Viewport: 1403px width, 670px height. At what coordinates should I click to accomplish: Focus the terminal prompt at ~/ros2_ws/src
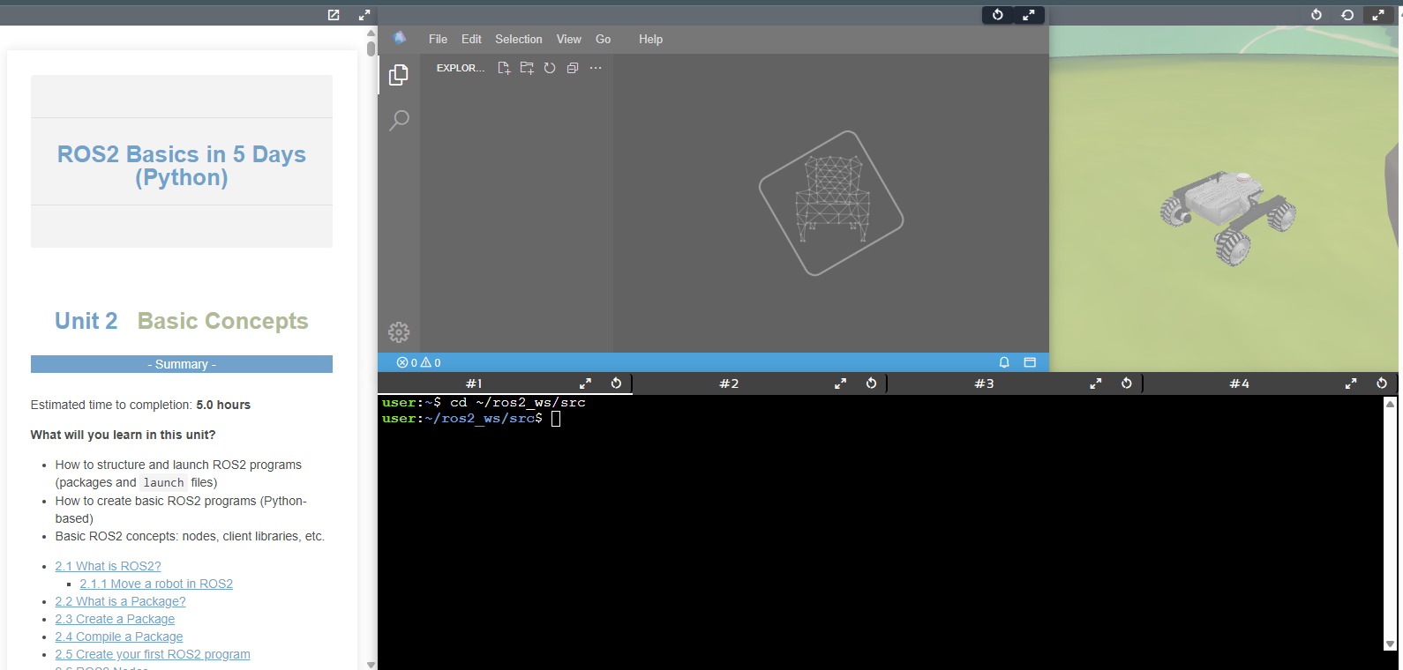coord(557,419)
